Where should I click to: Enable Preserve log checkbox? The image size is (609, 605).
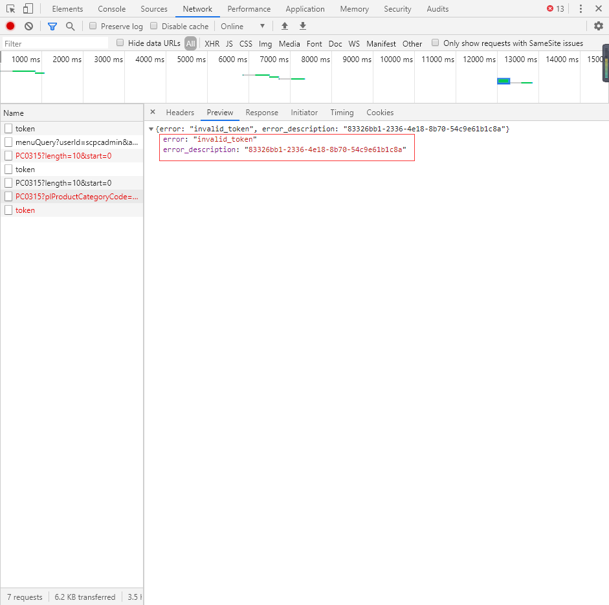pos(93,26)
